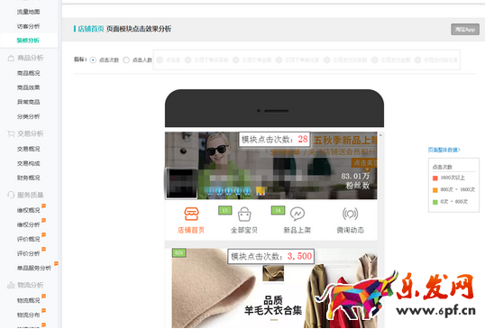This screenshot has height=329, width=485.
Task: Open 财务概况 in the sidebar
Action: point(29,178)
